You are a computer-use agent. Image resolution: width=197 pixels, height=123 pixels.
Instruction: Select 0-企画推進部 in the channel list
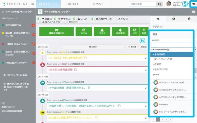click(x=172, y=54)
